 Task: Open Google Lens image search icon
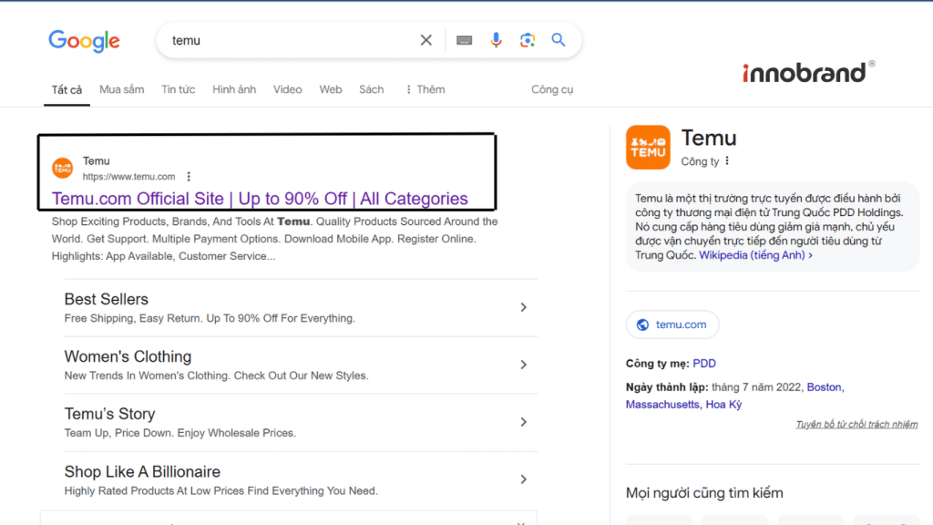click(x=528, y=40)
